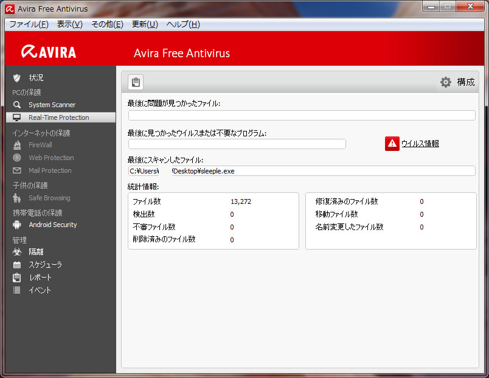Open Mail Protection section
Viewport: 489px width, 378px height.
[50, 171]
